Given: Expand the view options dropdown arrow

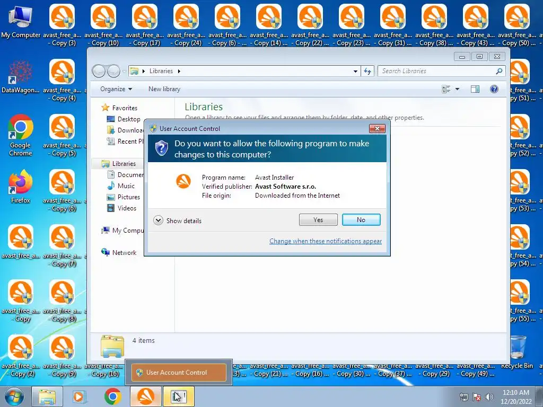Looking at the screenshot, I should pos(457,89).
